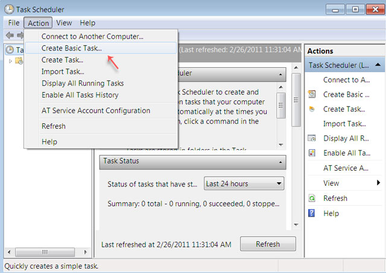Viewport: 386px width, 273px height.
Task: Close the open Action menu
Action: tap(38, 23)
